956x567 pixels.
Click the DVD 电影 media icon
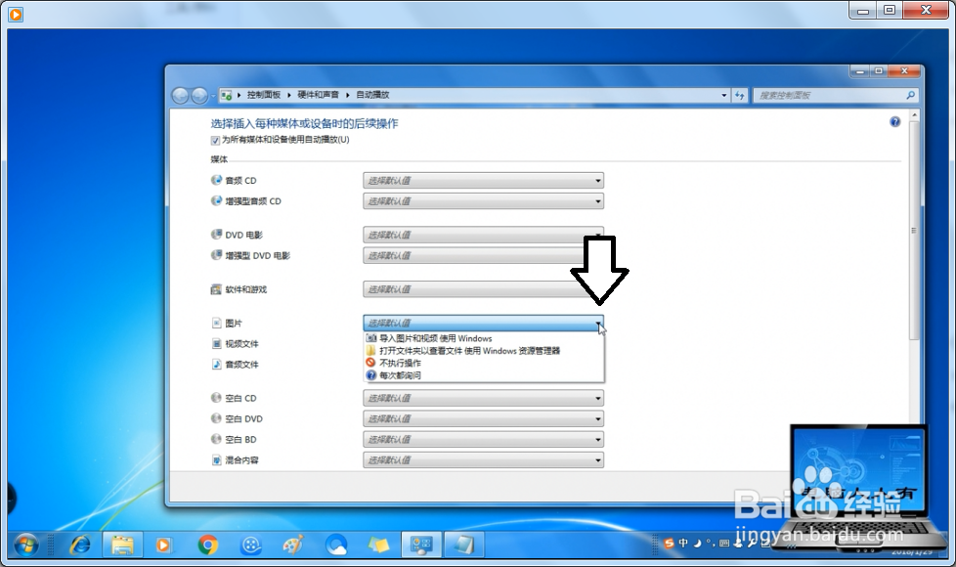pyautogui.click(x=216, y=234)
